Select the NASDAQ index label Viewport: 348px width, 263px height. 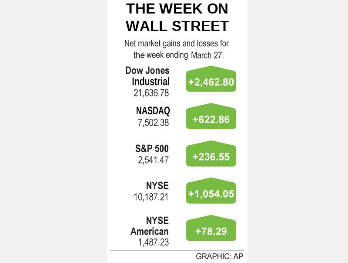tap(152, 111)
